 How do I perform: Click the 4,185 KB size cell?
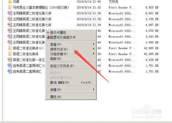tap(152, 19)
